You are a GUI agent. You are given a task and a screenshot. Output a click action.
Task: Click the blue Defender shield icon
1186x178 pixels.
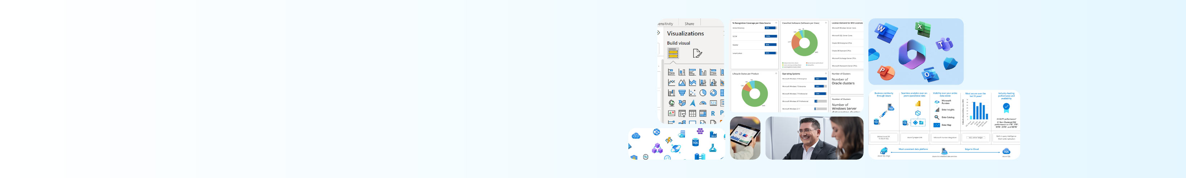click(950, 63)
